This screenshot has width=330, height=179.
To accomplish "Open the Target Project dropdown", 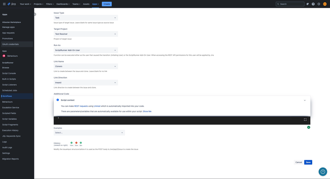I will pyautogui.click(x=86, y=34).
